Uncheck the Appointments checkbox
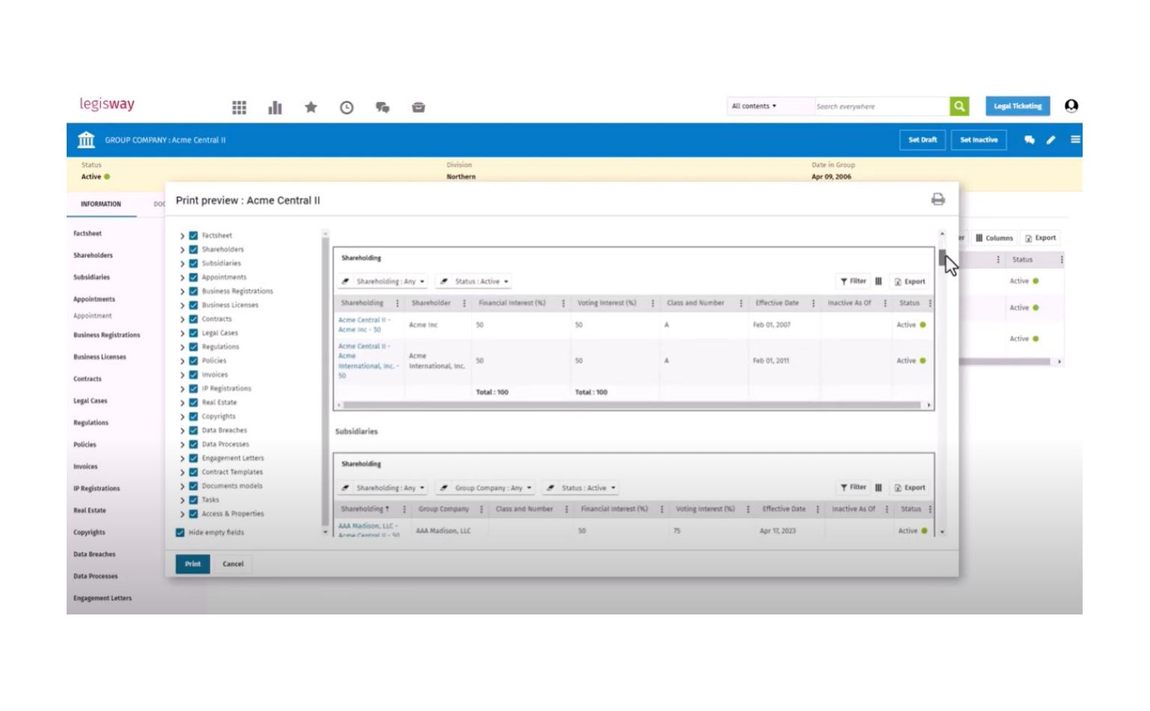The width and height of the screenshot is (1150, 711). coord(193,277)
